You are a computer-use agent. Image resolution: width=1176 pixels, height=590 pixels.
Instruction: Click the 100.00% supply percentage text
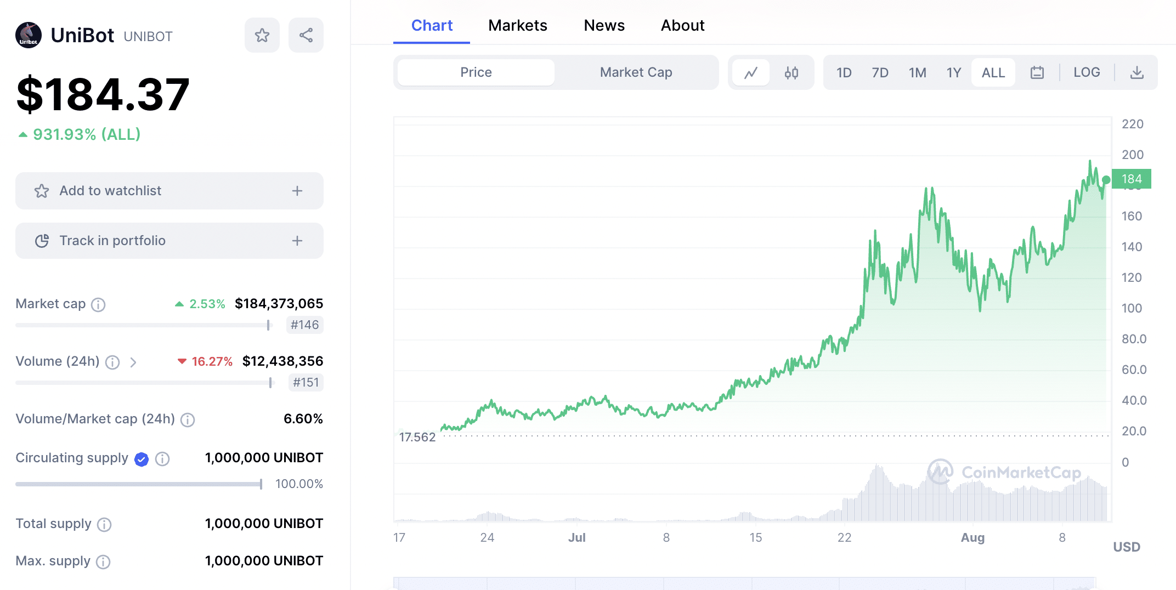coord(299,484)
